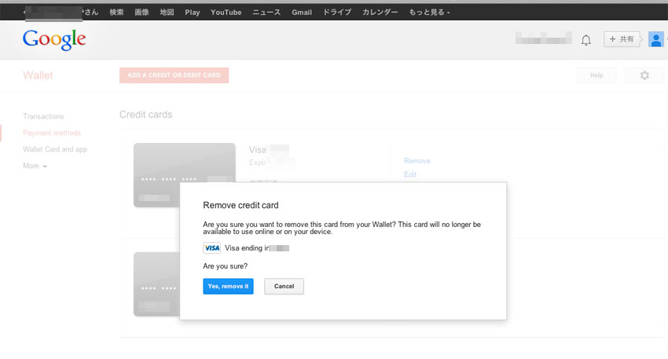Open 地図 in the top bar
The width and height of the screenshot is (668, 359).
pyautogui.click(x=167, y=13)
